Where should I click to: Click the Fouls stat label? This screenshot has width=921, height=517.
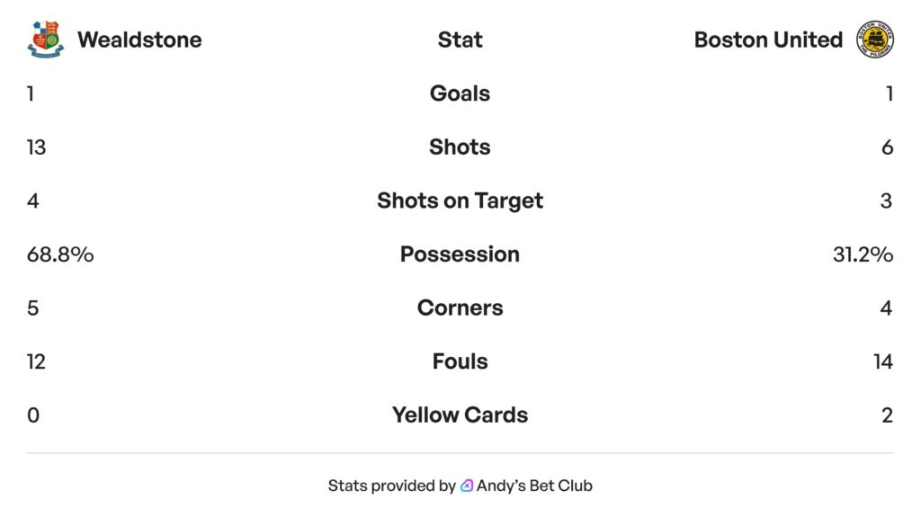[460, 361]
